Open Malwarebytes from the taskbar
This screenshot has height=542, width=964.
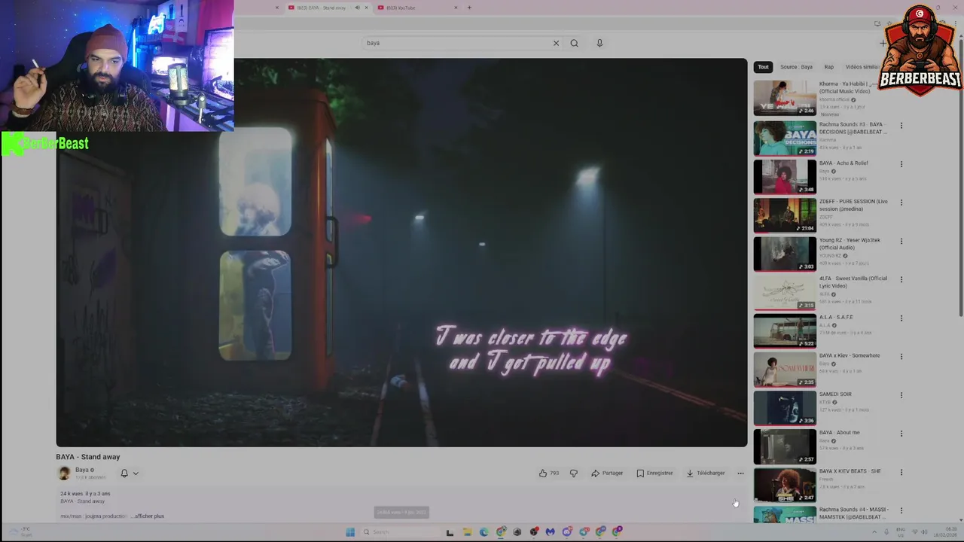[x=551, y=532]
